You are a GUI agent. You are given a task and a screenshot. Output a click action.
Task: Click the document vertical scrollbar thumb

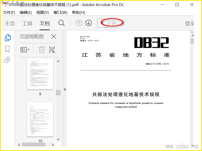click(192, 41)
